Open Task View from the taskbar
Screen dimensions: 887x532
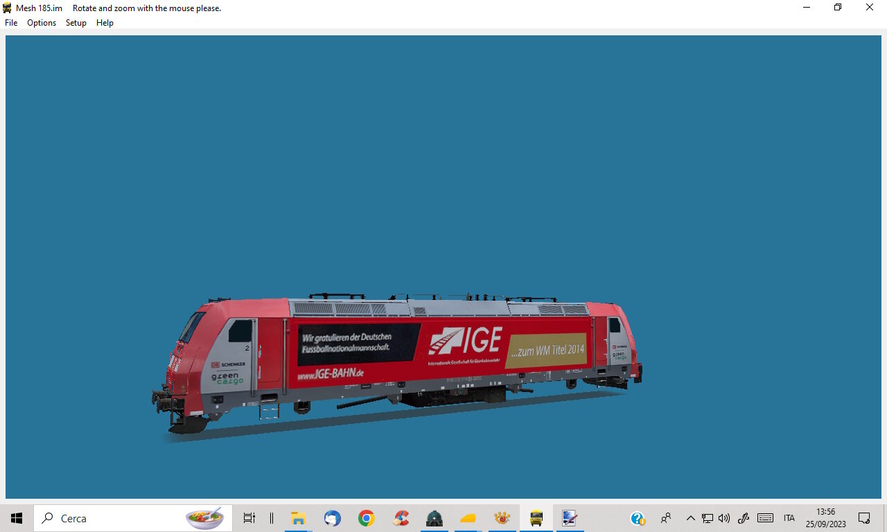(249, 518)
